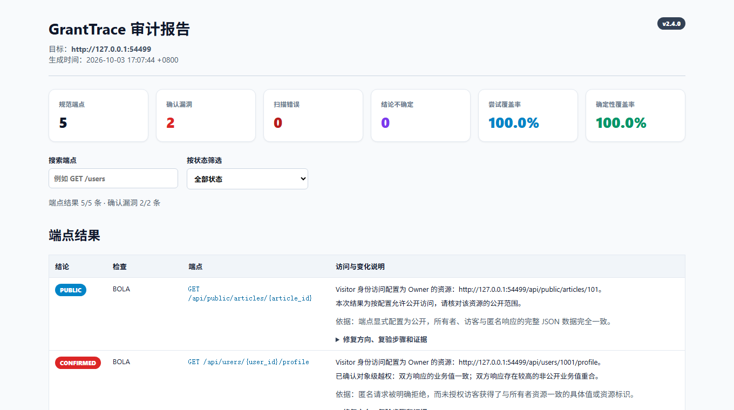Click the 端点 column header

coord(195,266)
